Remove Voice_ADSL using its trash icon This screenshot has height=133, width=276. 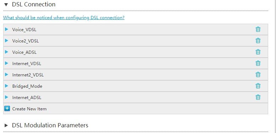click(258, 52)
